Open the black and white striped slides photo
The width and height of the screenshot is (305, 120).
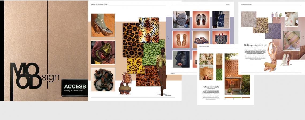point(201,19)
